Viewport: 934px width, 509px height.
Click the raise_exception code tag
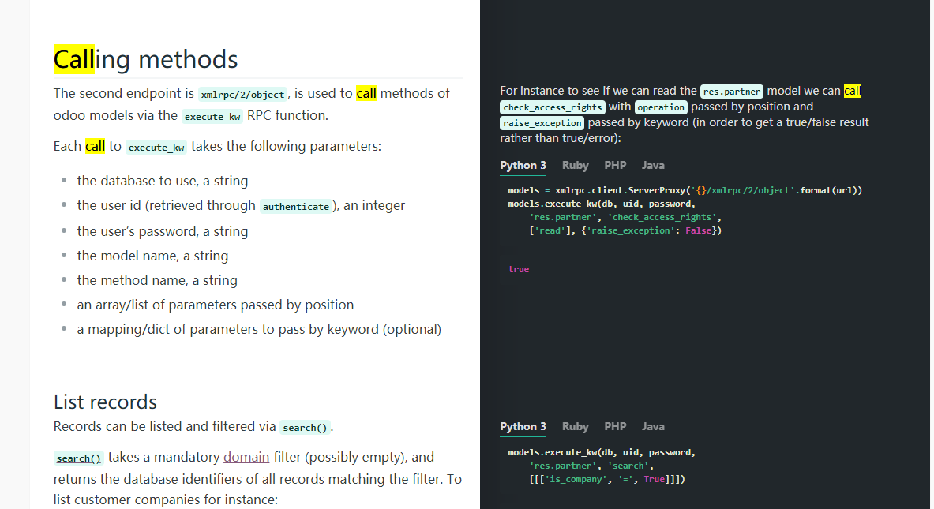tap(541, 123)
